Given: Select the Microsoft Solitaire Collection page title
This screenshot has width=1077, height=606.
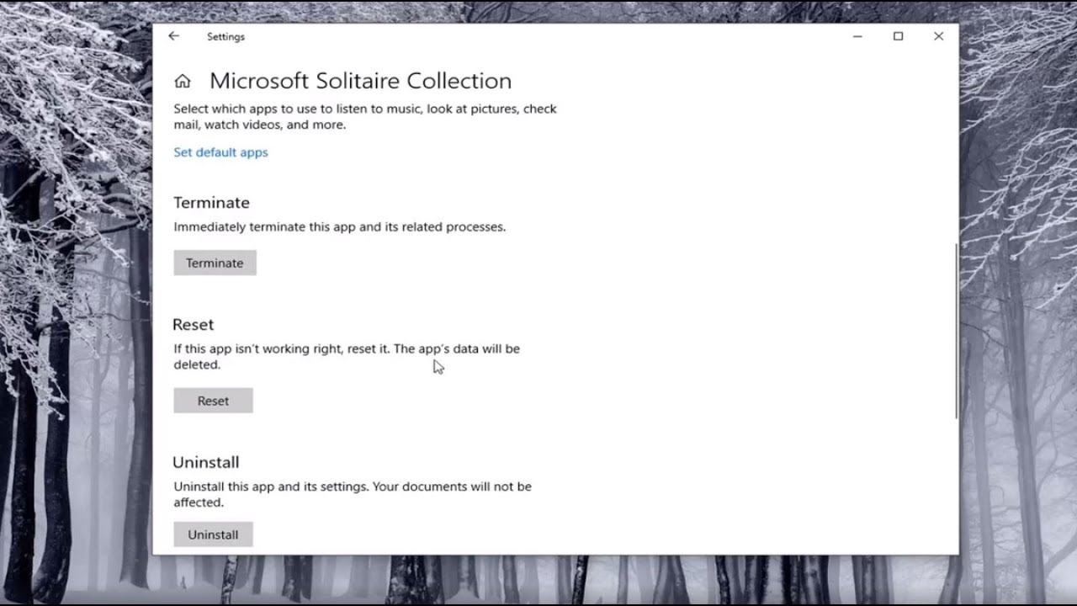Looking at the screenshot, I should point(360,81).
